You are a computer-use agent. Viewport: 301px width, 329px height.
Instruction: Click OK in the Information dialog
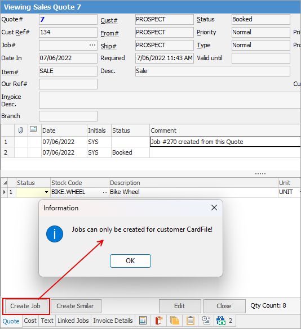pyautogui.click(x=130, y=261)
